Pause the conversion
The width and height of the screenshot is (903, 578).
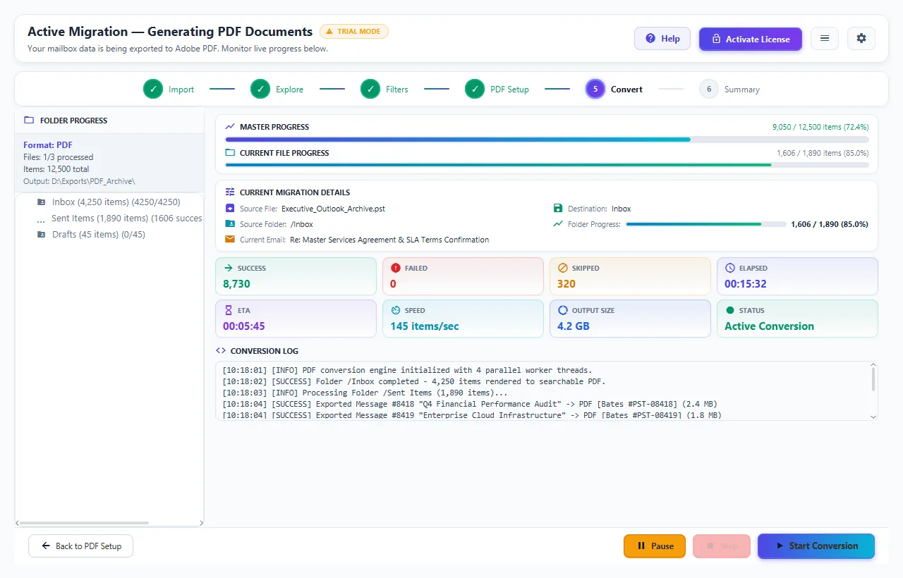pyautogui.click(x=655, y=546)
